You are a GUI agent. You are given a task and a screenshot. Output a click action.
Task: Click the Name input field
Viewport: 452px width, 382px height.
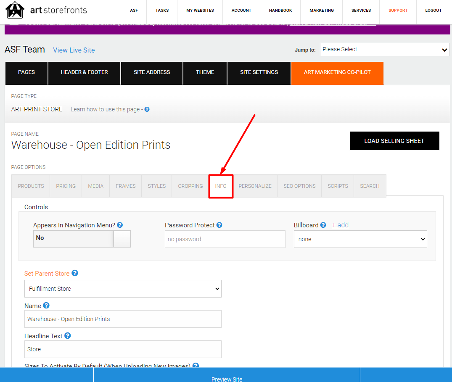[123, 319]
